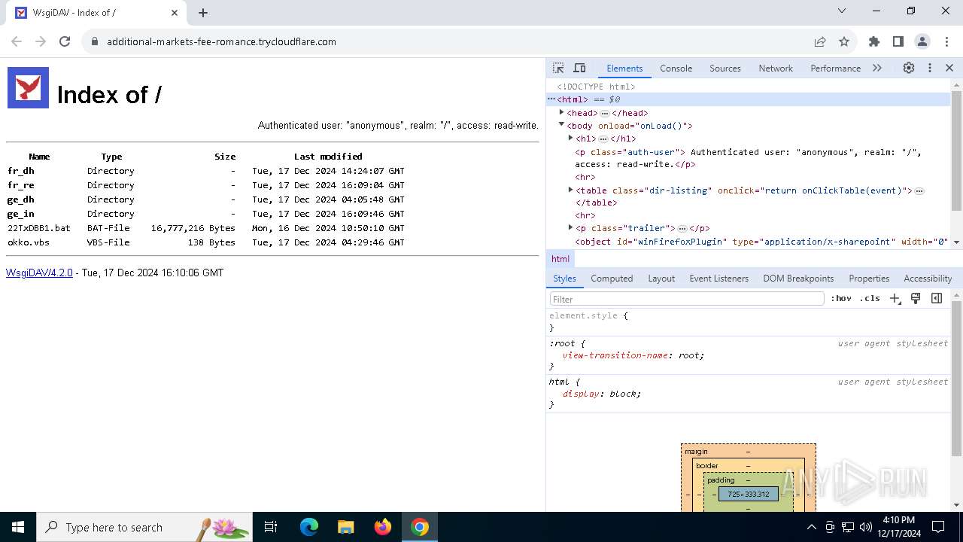
Task: Open the Chrome profile avatar
Action: (x=922, y=41)
